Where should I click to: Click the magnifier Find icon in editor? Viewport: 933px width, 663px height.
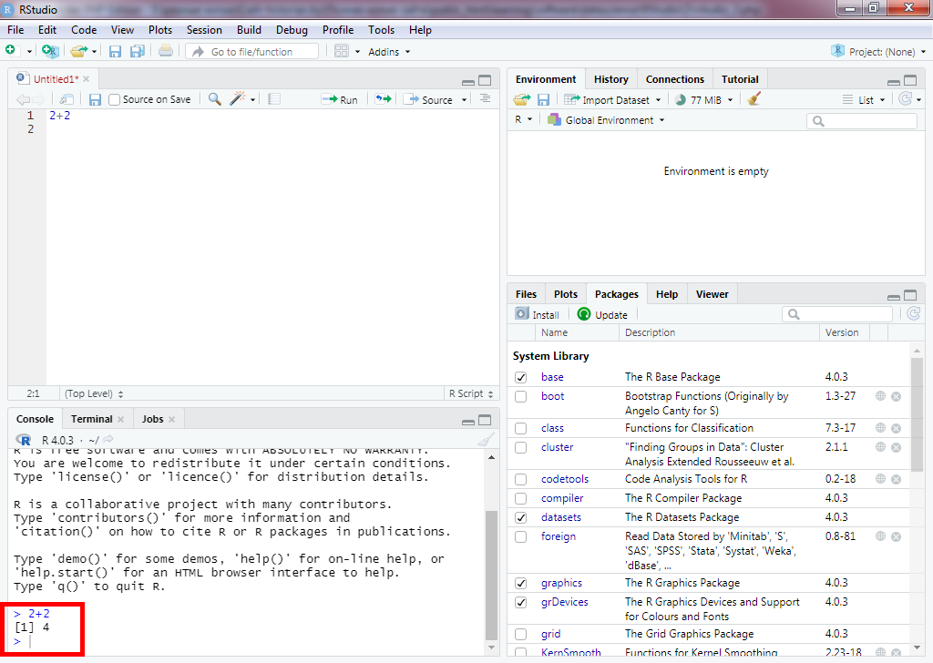(x=215, y=99)
